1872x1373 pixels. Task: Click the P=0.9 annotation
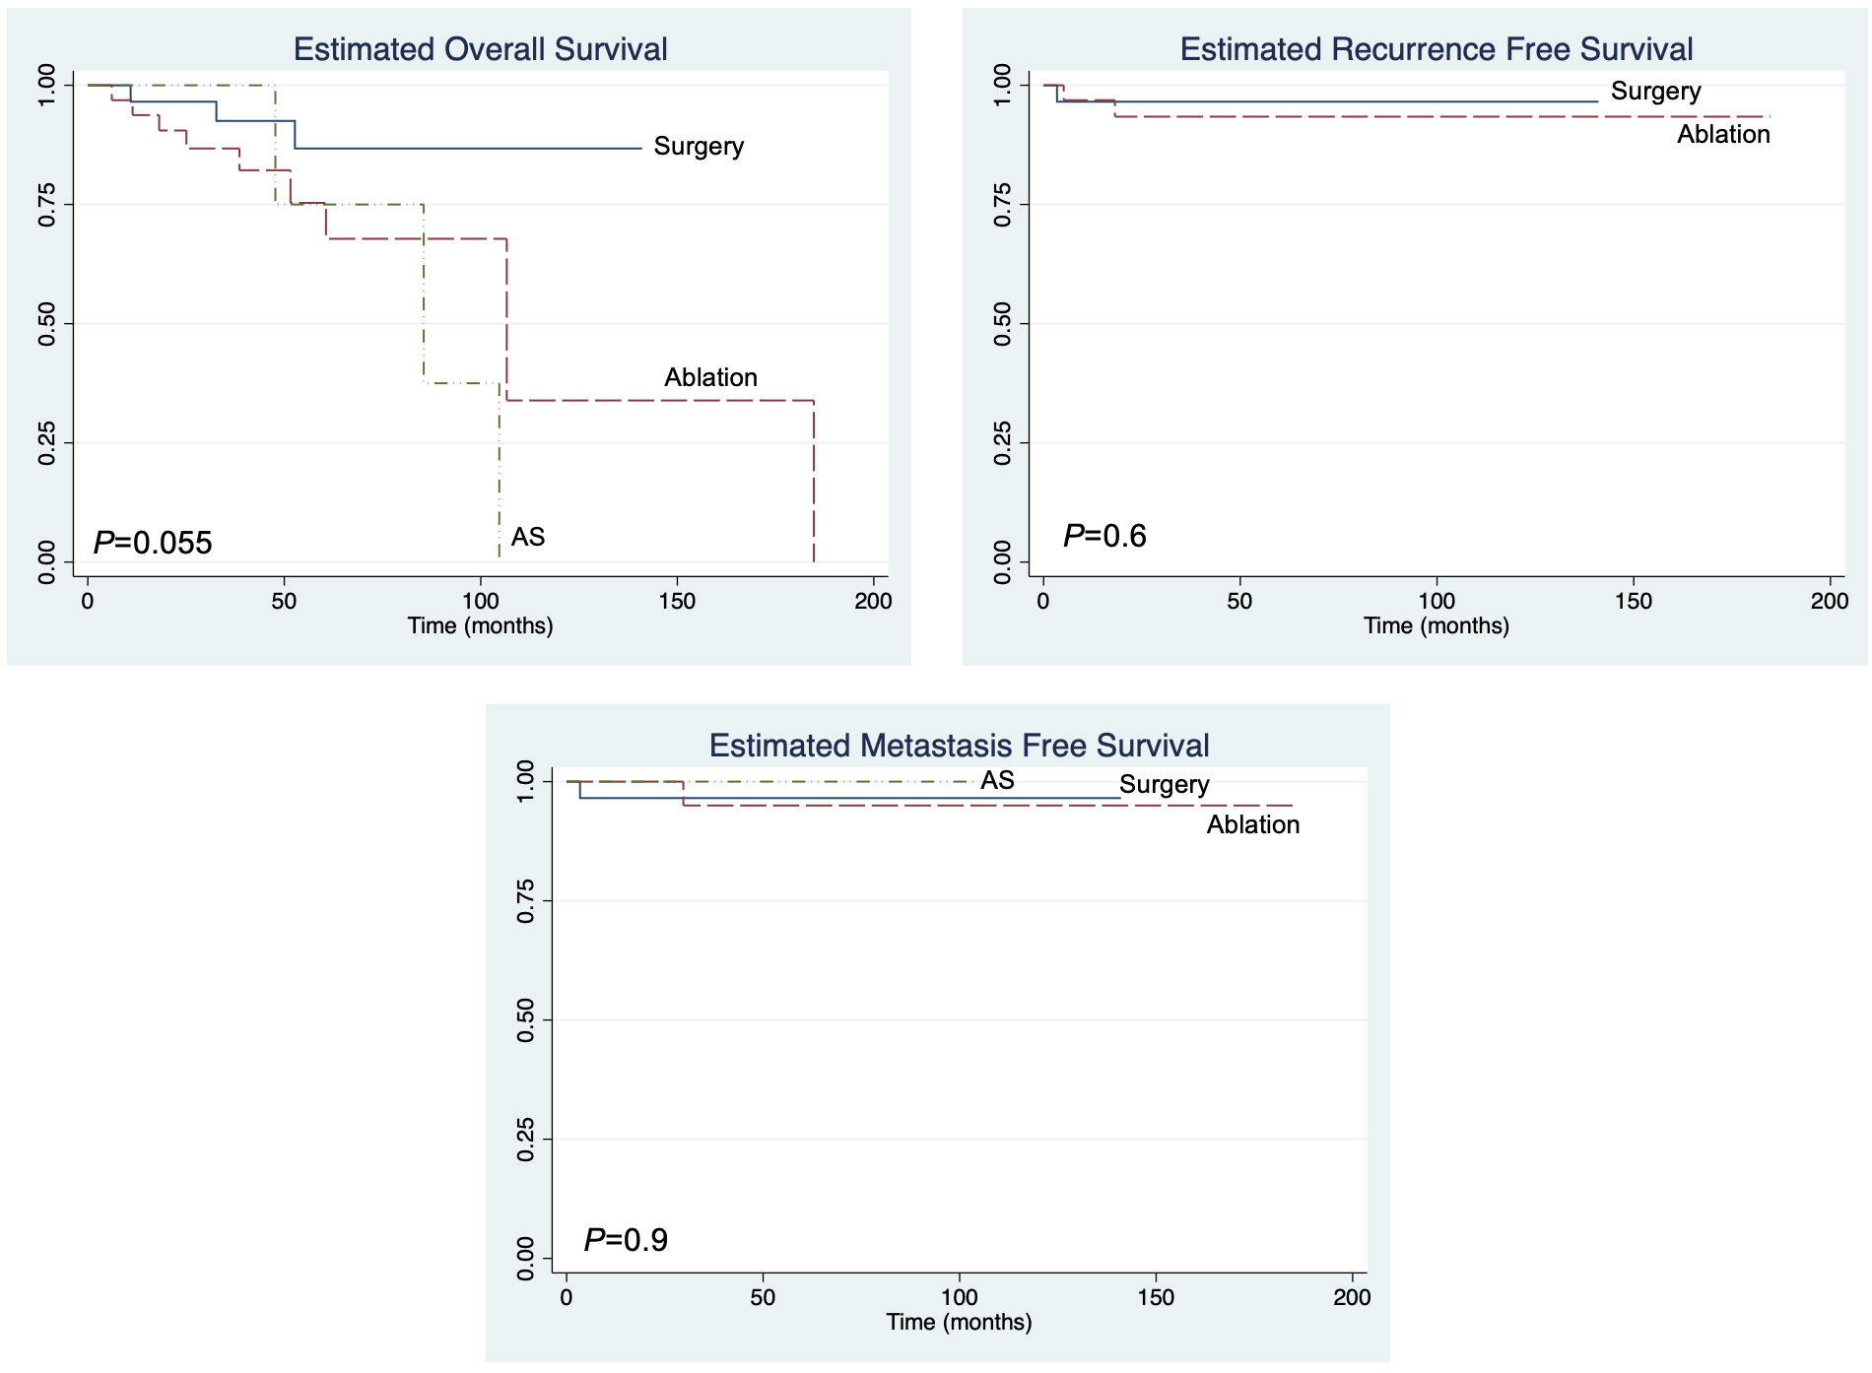[626, 1240]
